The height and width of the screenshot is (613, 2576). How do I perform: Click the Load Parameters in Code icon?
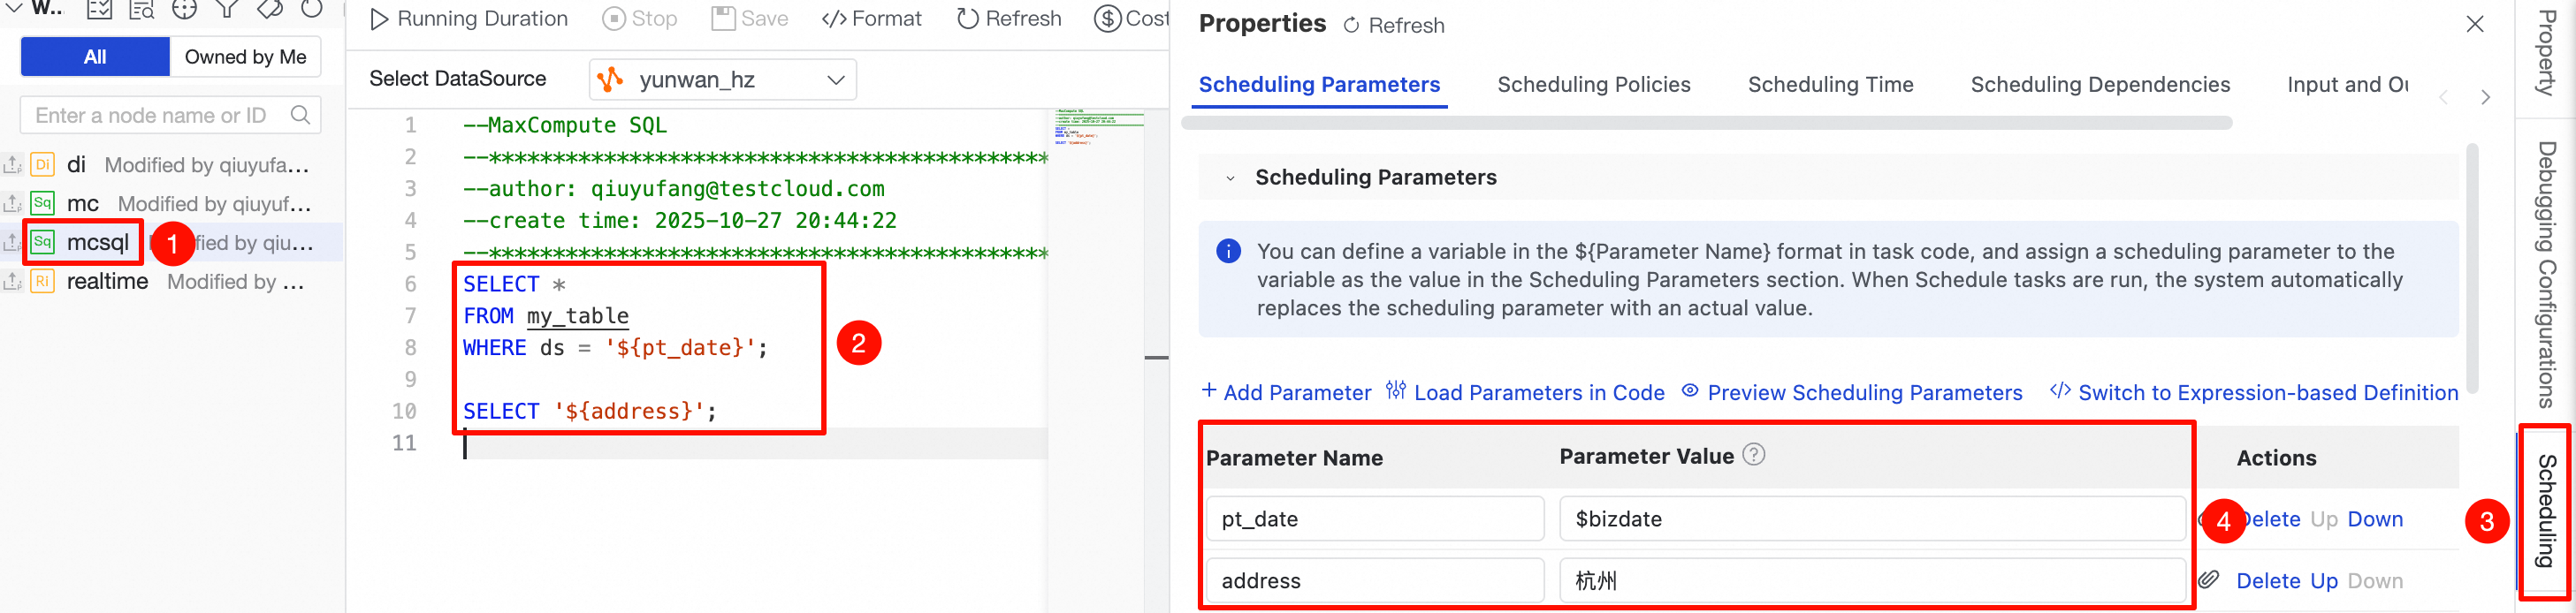(1396, 391)
